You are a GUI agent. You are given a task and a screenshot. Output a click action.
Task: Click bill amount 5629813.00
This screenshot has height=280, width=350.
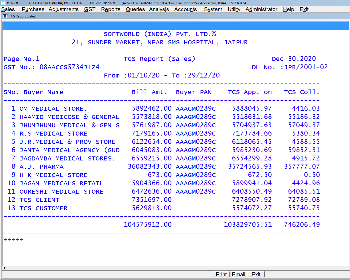point(152,208)
